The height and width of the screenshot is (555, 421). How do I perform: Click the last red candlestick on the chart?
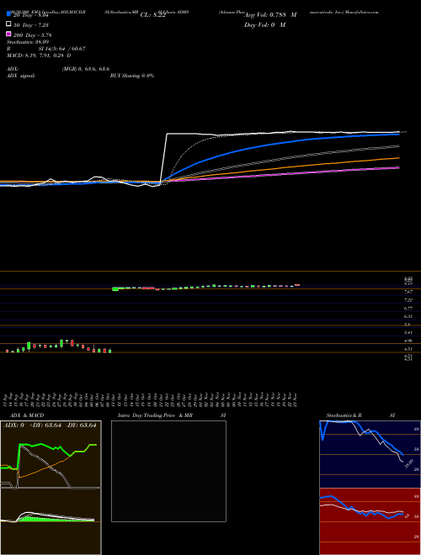297,284
